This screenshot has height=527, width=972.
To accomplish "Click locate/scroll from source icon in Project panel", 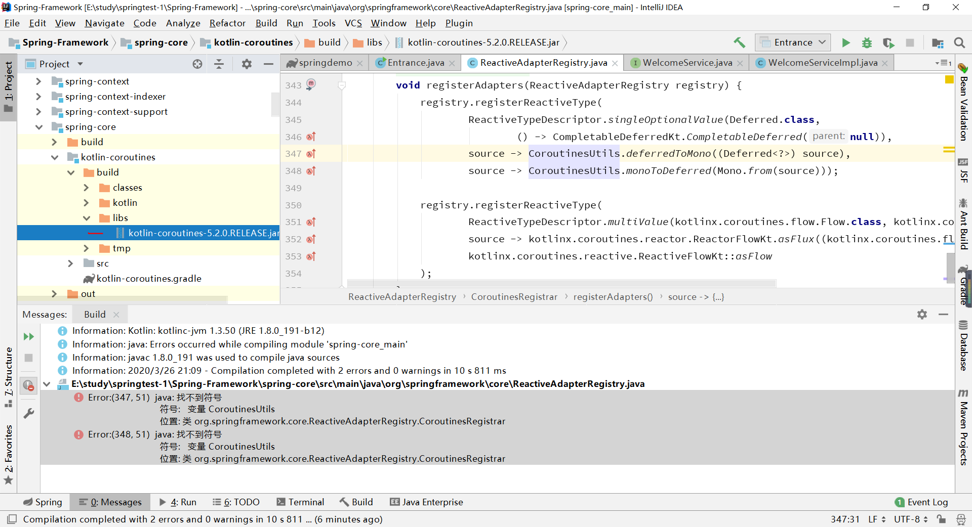I will pos(197,64).
